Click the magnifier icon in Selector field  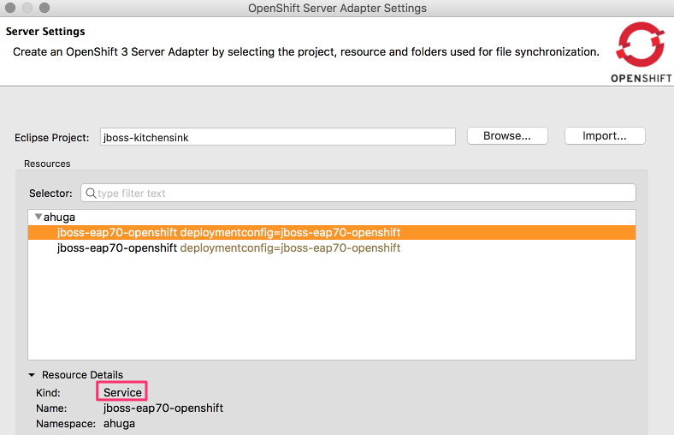coord(91,194)
